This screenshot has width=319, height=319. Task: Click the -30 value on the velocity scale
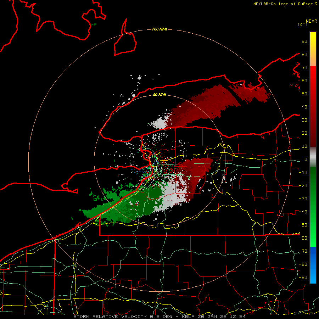point(303,199)
